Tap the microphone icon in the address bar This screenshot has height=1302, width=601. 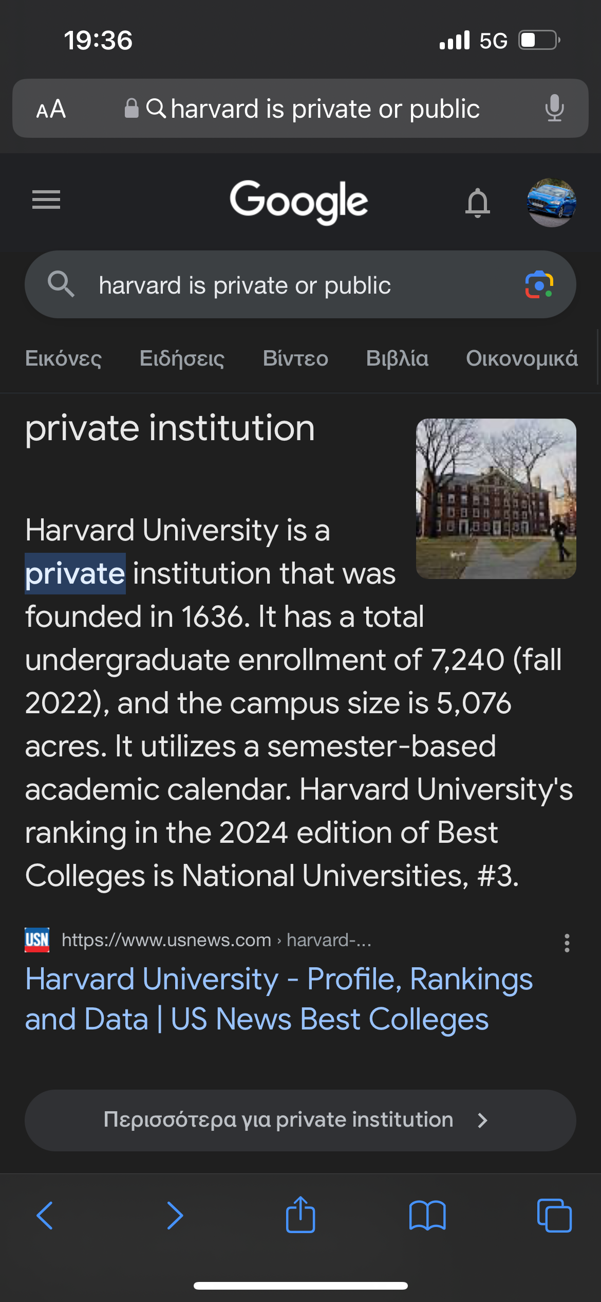tap(554, 109)
